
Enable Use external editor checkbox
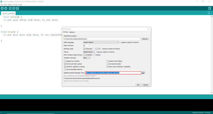tap(108, 64)
